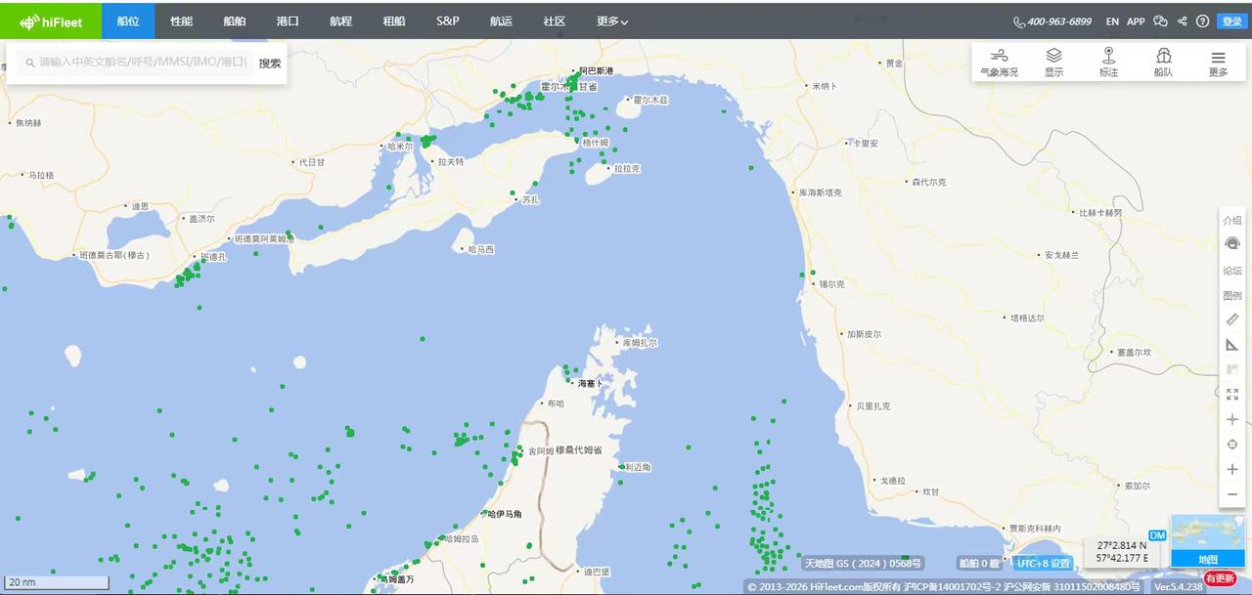1252x595 pixels.
Task: Open the UTC+8 设置 timezone setting
Action: tap(1044, 563)
